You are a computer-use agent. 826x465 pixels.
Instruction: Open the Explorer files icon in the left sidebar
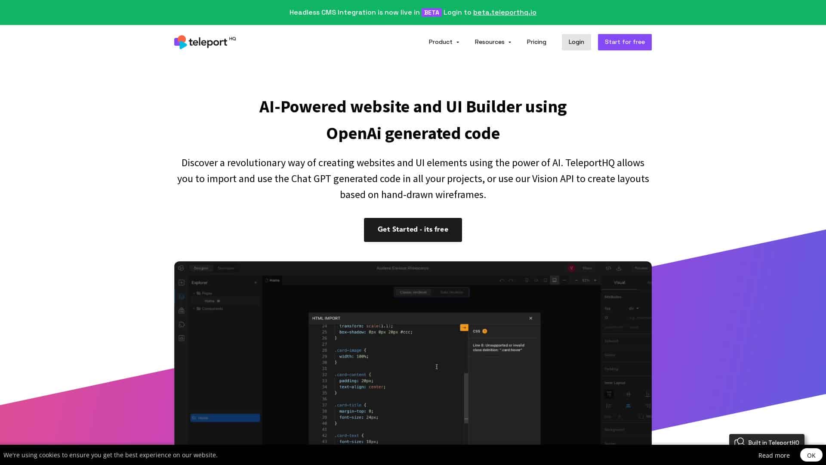181,295
